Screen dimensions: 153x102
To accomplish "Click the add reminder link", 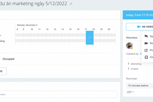I will pyautogui.click(x=130, y=92).
